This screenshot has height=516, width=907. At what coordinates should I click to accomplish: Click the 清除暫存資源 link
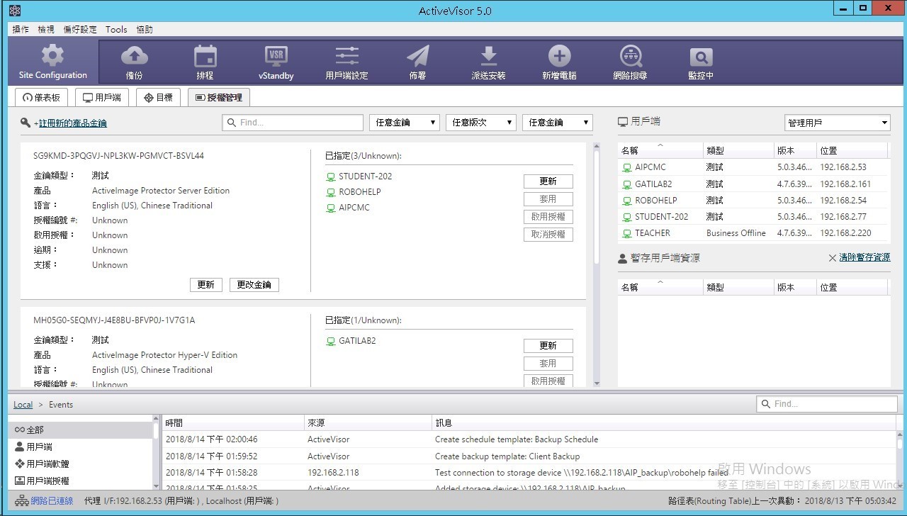(x=864, y=258)
